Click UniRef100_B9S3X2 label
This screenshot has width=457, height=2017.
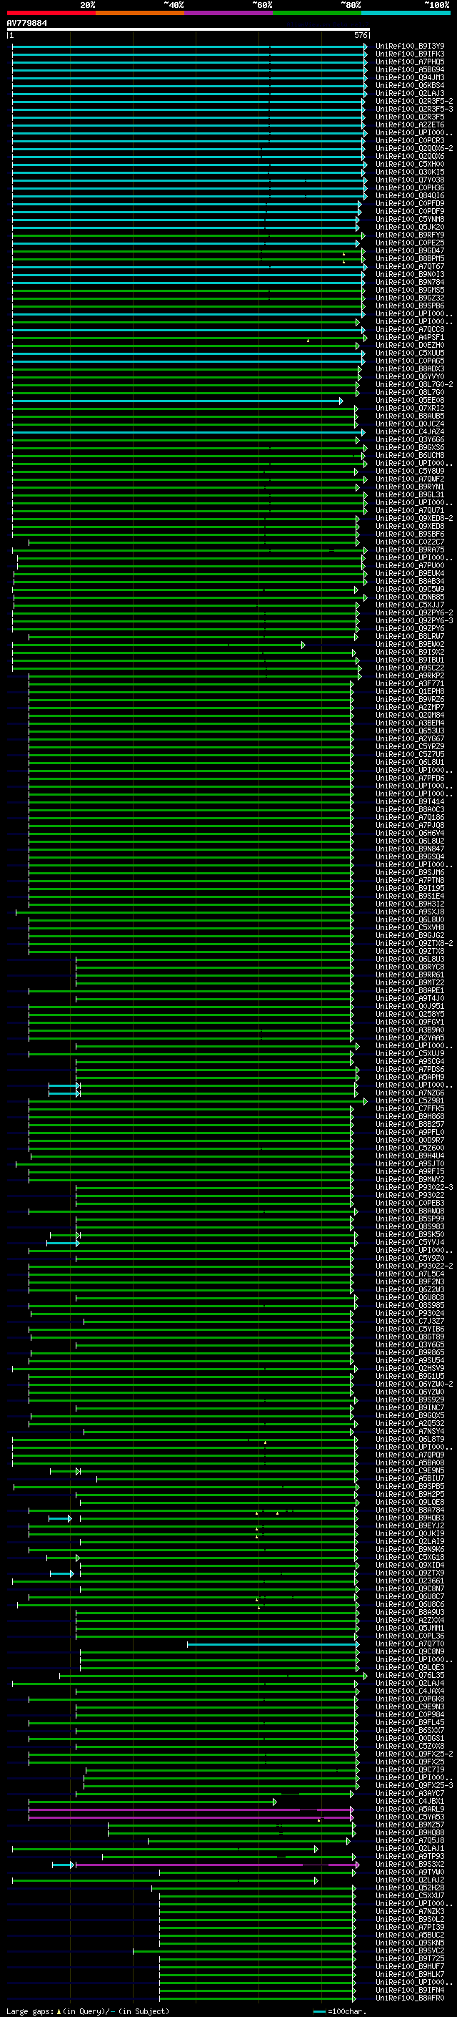point(409,1864)
